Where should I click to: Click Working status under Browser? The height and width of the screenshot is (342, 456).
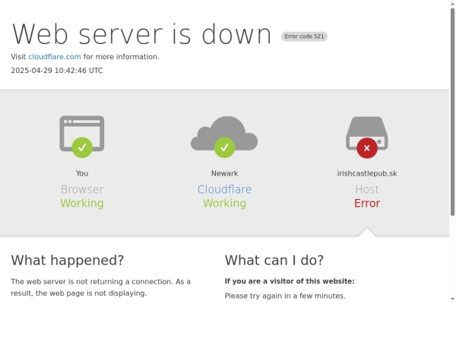82,203
